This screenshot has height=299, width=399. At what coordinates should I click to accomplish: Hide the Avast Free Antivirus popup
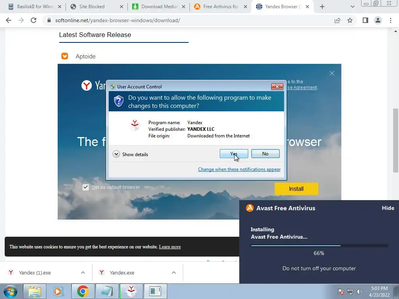click(x=388, y=208)
